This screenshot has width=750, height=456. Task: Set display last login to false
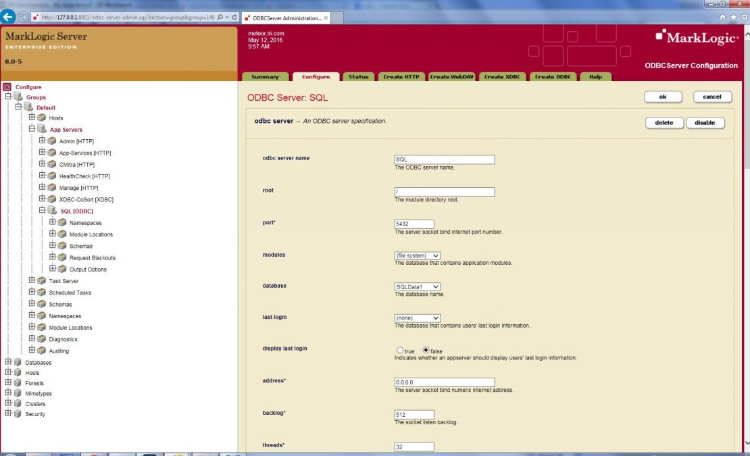[426, 351]
